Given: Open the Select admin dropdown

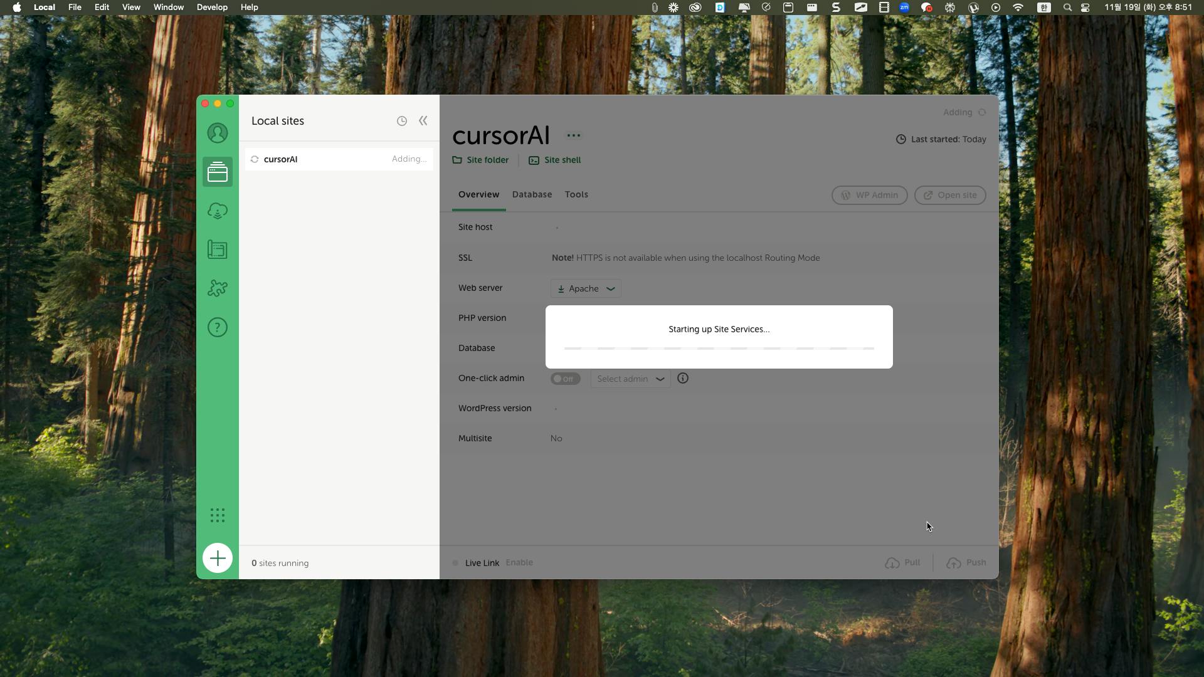Looking at the screenshot, I should [630, 379].
